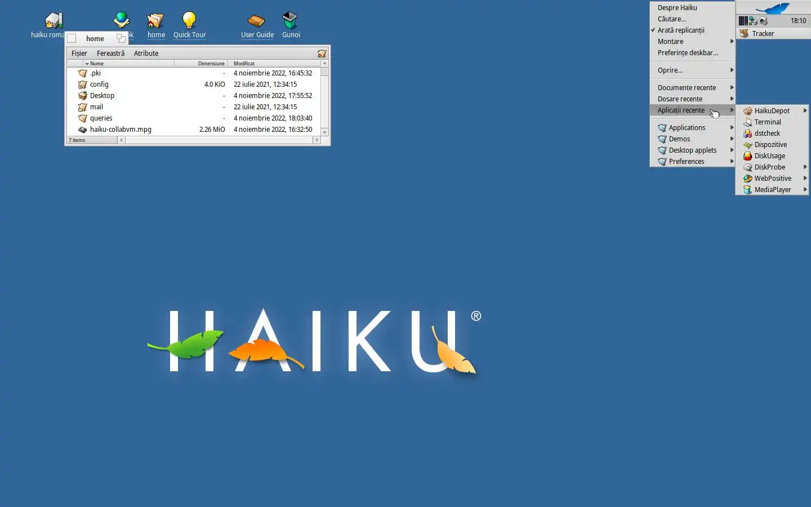811x507 pixels.
Task: Click the horizontal scrollbar left arrow in home window
Action: coord(121,140)
